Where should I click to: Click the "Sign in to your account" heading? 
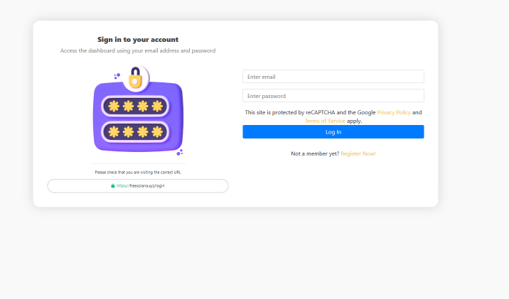pos(138,40)
